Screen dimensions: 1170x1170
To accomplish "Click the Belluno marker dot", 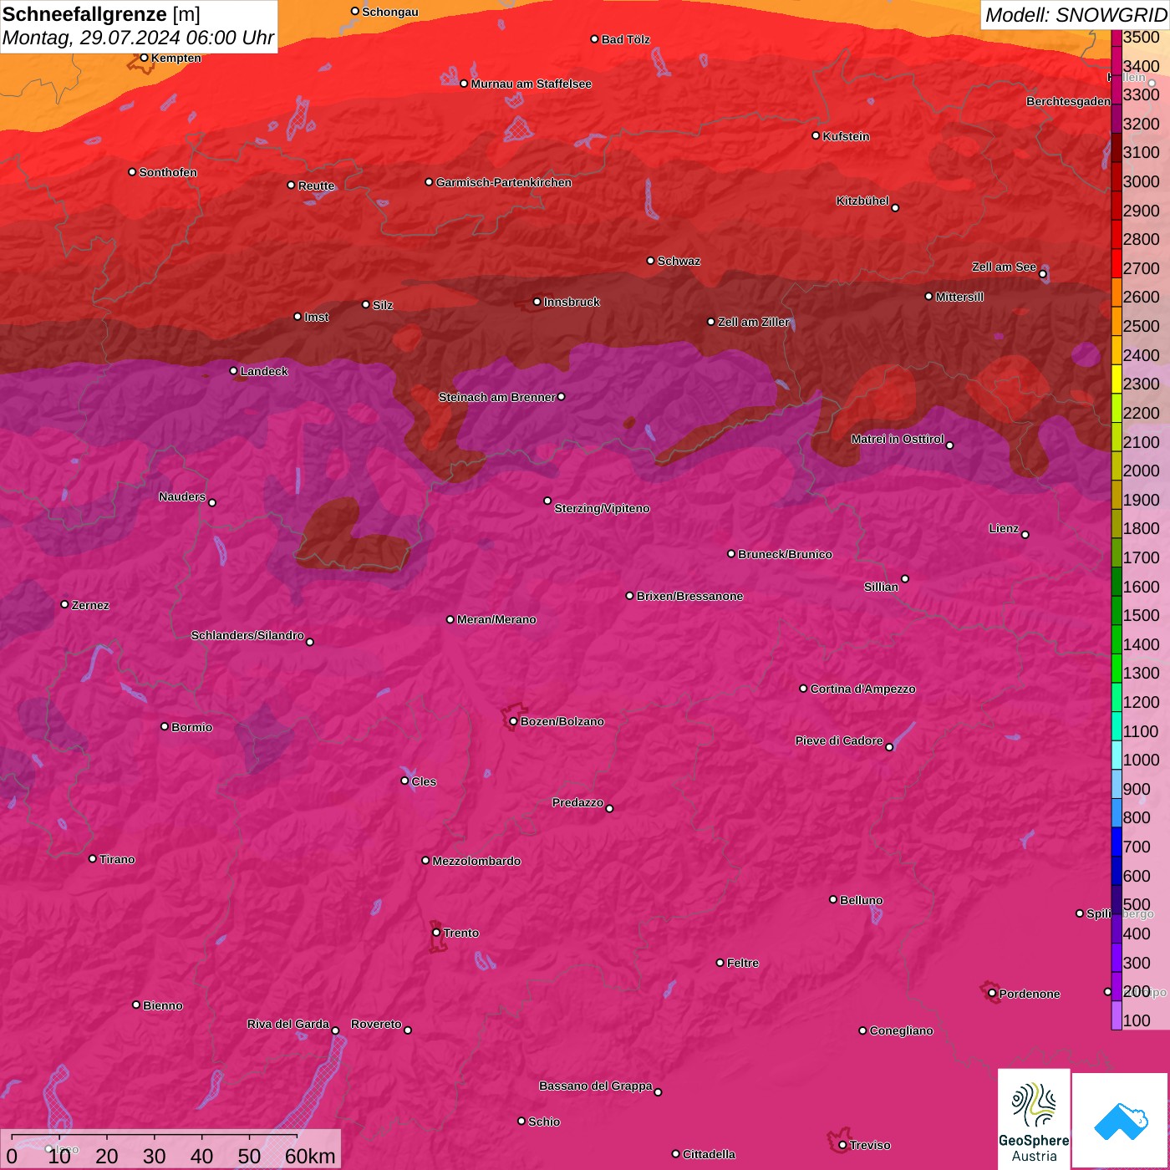I will [832, 899].
